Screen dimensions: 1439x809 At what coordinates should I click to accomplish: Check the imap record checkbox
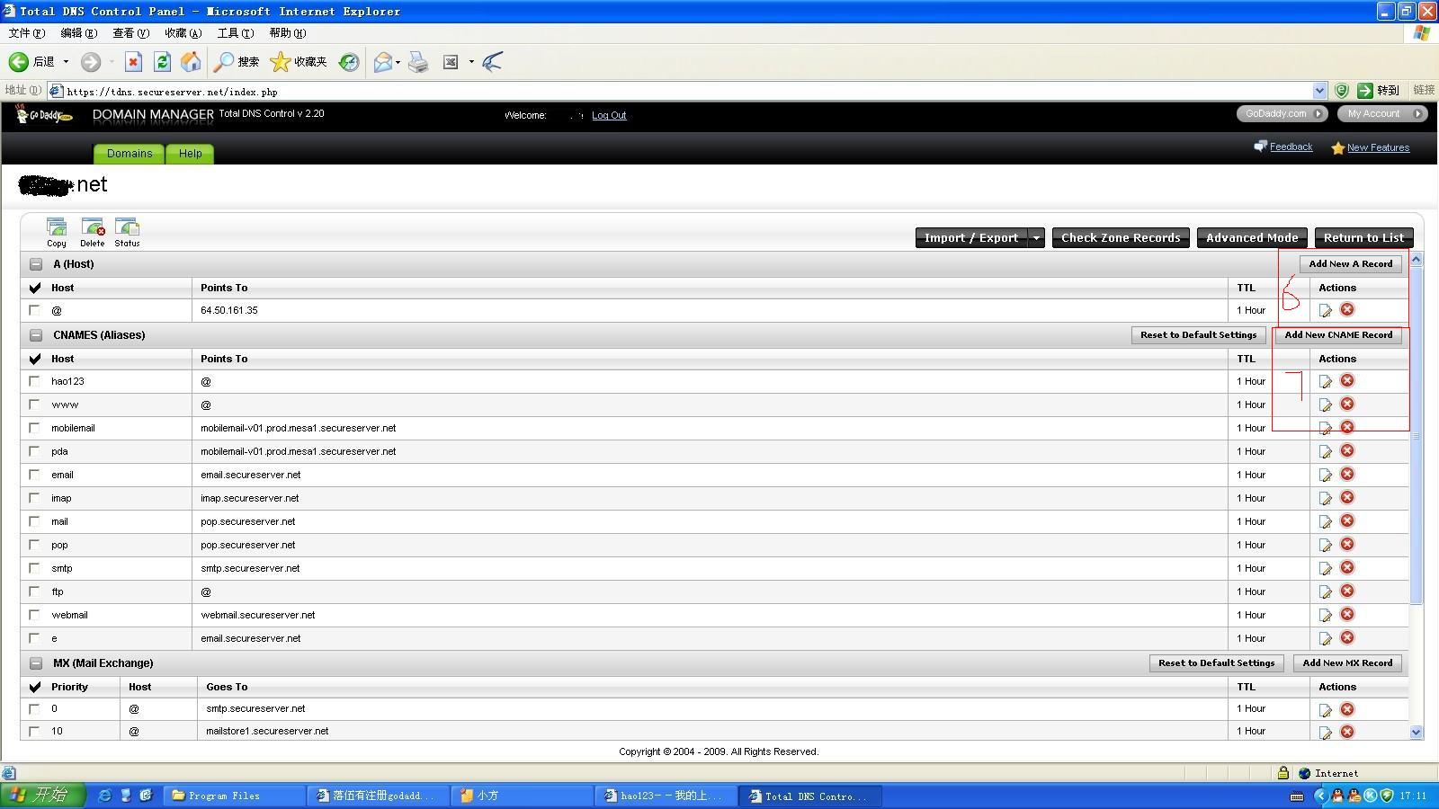pos(34,498)
